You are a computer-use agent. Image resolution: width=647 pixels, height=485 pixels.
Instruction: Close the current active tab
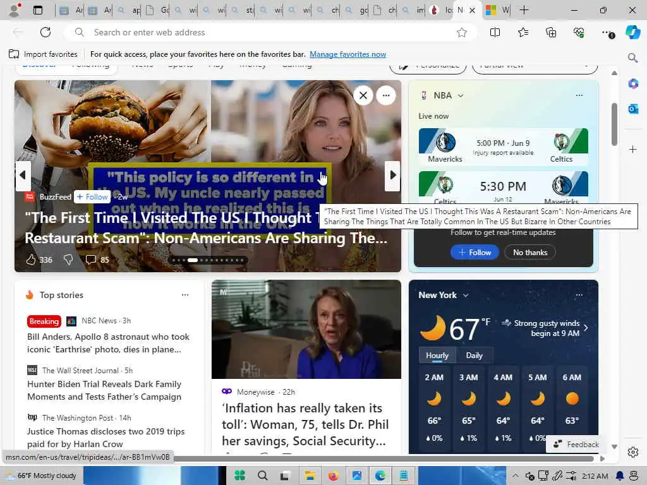point(473,10)
